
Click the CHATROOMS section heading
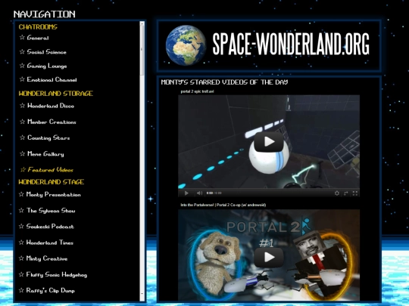pos(38,26)
